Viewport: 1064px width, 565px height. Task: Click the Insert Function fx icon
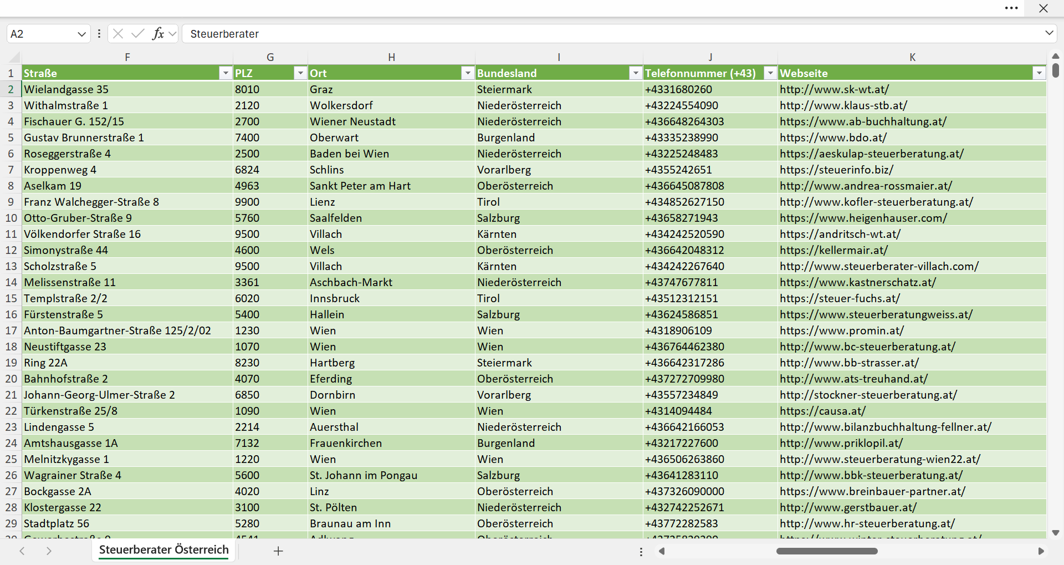click(x=158, y=34)
